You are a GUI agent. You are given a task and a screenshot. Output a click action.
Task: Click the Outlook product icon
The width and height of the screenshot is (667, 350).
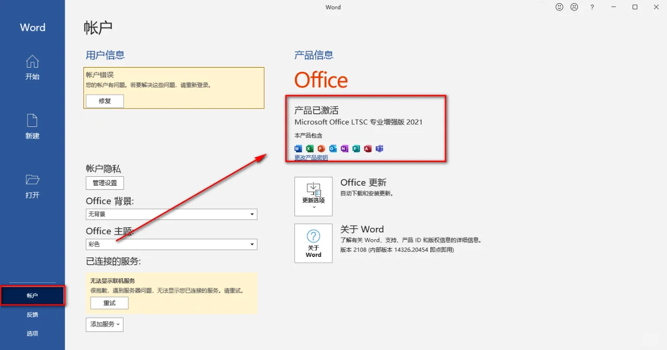(332, 148)
